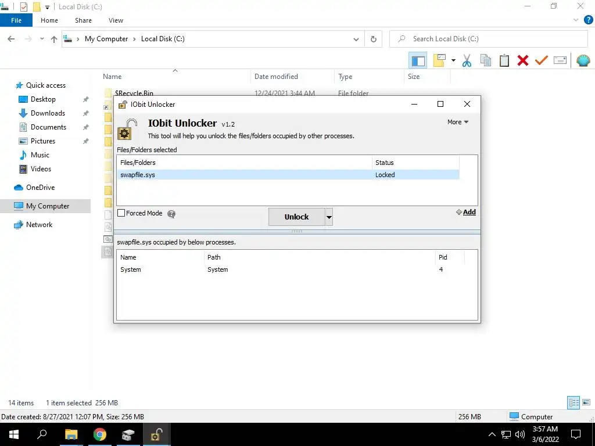Click the Pid column header
This screenshot has width=595, height=446.
[x=450, y=257]
